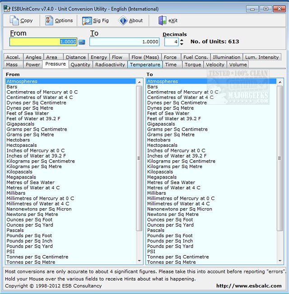The height and width of the screenshot is (294, 289).
Task: Select Millibars in the From list
Action: pyautogui.click(x=70, y=193)
